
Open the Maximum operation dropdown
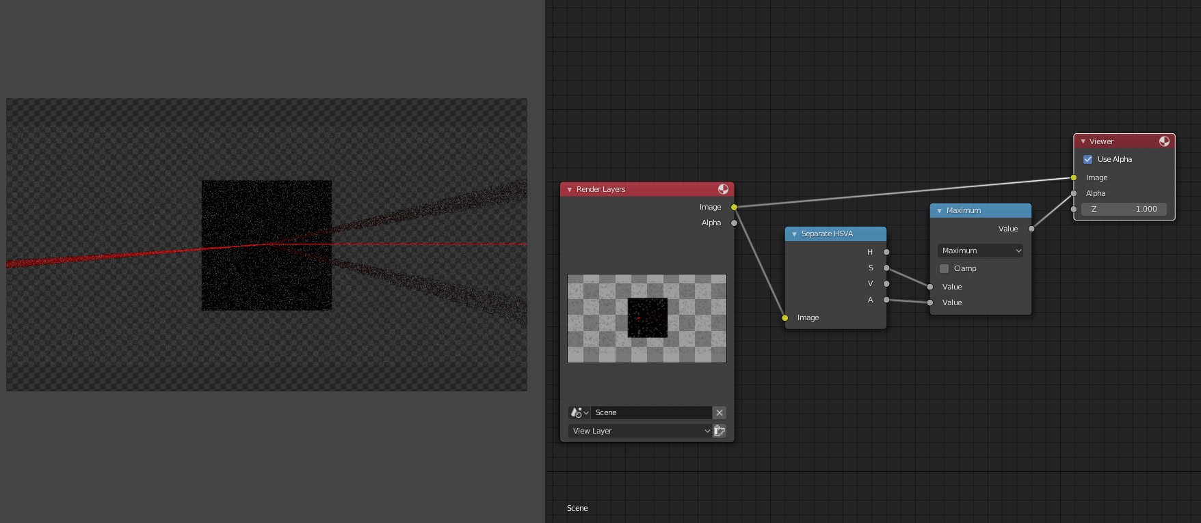coord(980,251)
